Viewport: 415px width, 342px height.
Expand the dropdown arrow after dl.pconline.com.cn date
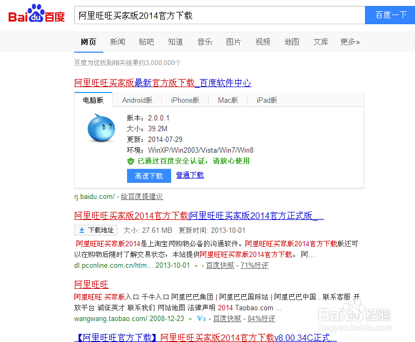click(196, 266)
